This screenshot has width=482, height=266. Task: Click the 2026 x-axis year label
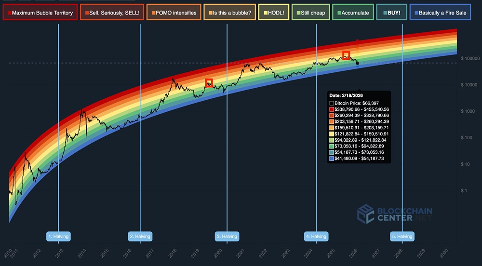(353, 253)
